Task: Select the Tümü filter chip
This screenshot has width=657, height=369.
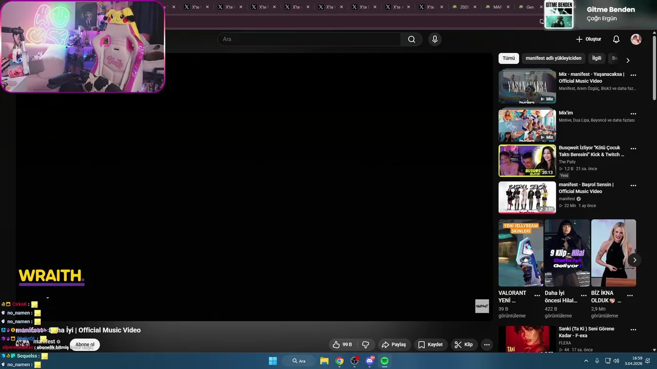Action: (x=509, y=58)
